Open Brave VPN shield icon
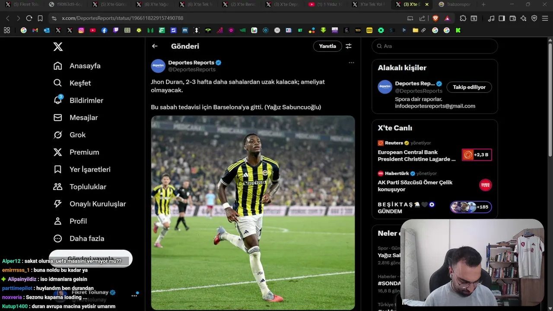The image size is (553, 311). tap(534, 18)
